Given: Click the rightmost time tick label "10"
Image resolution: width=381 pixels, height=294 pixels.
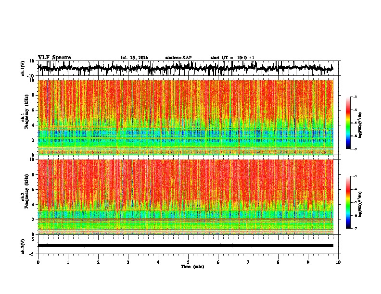Looking at the screenshot, I should click(x=338, y=262).
